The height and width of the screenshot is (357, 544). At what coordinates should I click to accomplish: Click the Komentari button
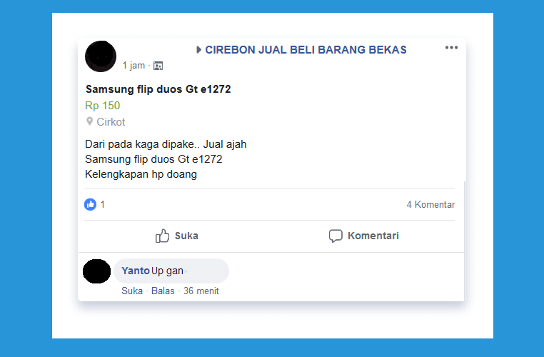(363, 236)
